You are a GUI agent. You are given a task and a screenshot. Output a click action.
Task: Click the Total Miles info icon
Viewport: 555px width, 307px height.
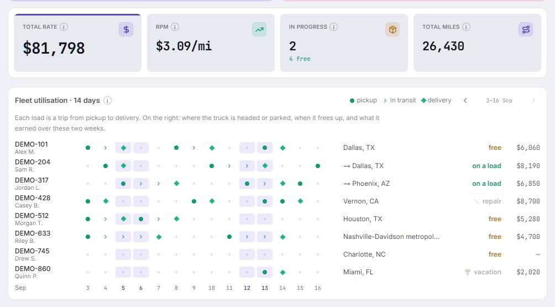click(466, 27)
